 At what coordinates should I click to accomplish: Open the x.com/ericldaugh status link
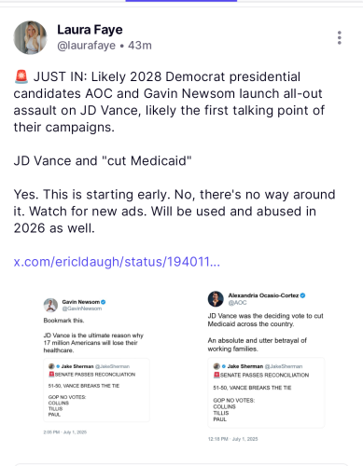coord(117,262)
